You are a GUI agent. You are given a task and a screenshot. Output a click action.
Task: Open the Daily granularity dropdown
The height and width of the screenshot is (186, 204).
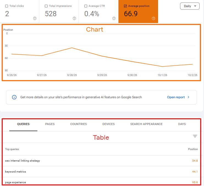click(190, 6)
